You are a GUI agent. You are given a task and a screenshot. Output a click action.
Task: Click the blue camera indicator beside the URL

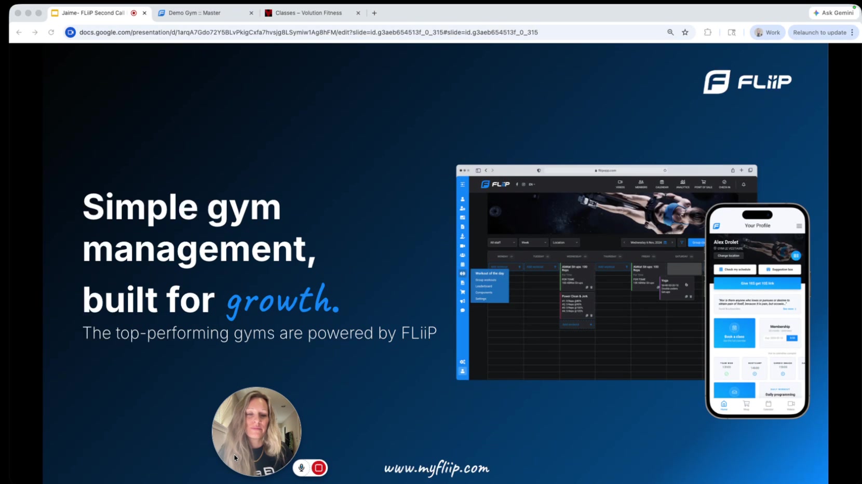pyautogui.click(x=71, y=32)
